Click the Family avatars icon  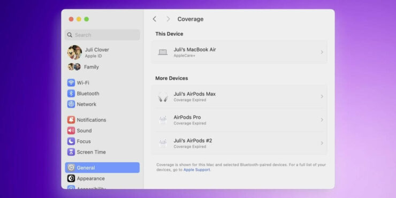[74, 67]
